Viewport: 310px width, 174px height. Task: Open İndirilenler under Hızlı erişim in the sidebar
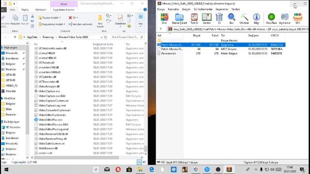[12, 58]
